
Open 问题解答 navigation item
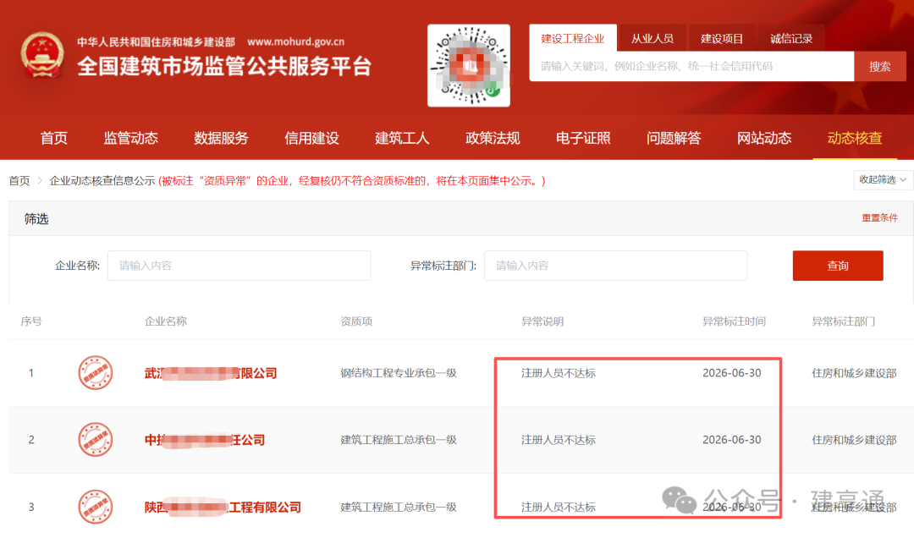point(674,138)
